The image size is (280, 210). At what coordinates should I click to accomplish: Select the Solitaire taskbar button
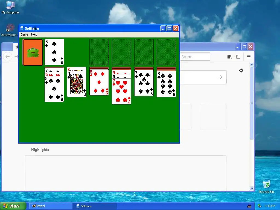[94, 206]
